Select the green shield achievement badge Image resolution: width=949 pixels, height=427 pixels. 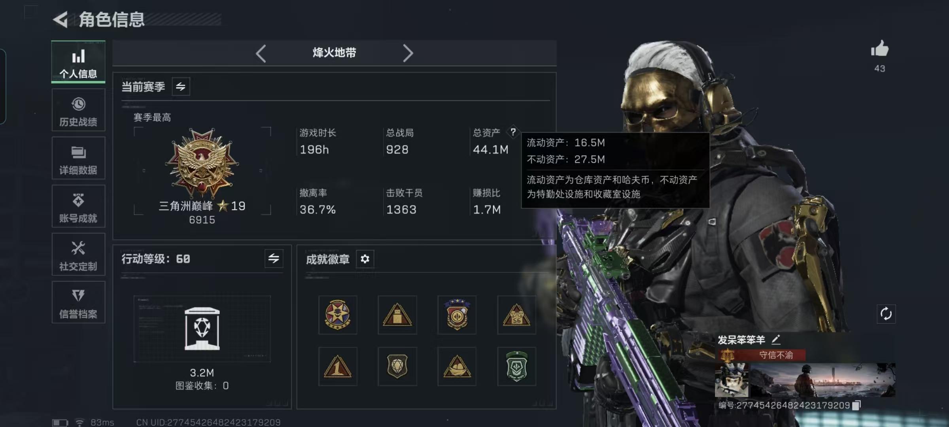(x=516, y=367)
